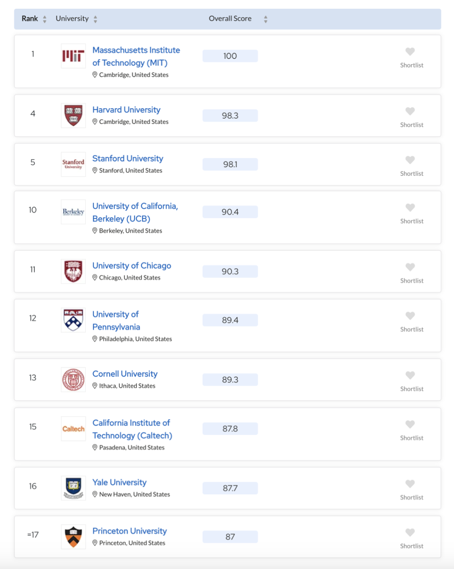Toggle Shortlist heart for Princeton University

coord(410,532)
